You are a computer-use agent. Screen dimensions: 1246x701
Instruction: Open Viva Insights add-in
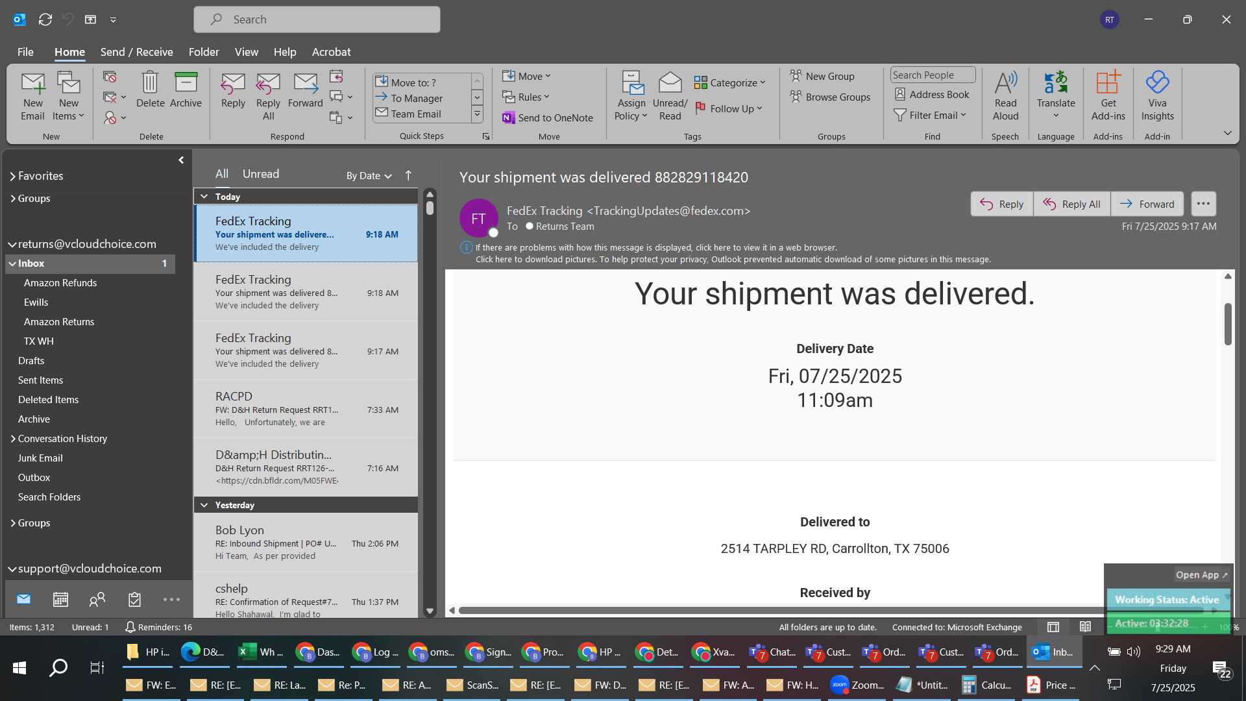(1157, 96)
